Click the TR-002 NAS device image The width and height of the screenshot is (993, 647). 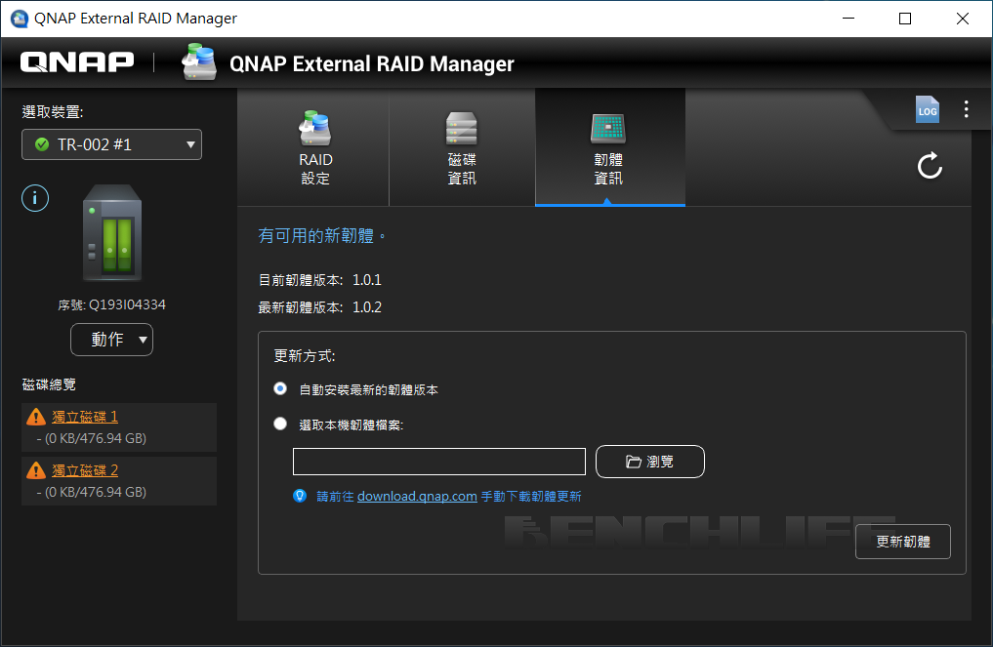click(x=112, y=233)
